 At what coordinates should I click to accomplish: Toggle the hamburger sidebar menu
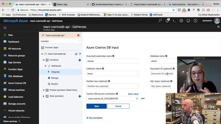tap(5, 28)
